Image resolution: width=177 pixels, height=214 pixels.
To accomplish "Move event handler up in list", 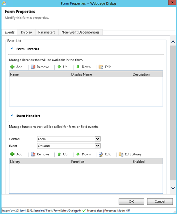I will click(62, 154).
